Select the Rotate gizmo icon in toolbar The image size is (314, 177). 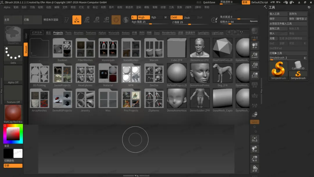pyautogui.click(x=106, y=20)
